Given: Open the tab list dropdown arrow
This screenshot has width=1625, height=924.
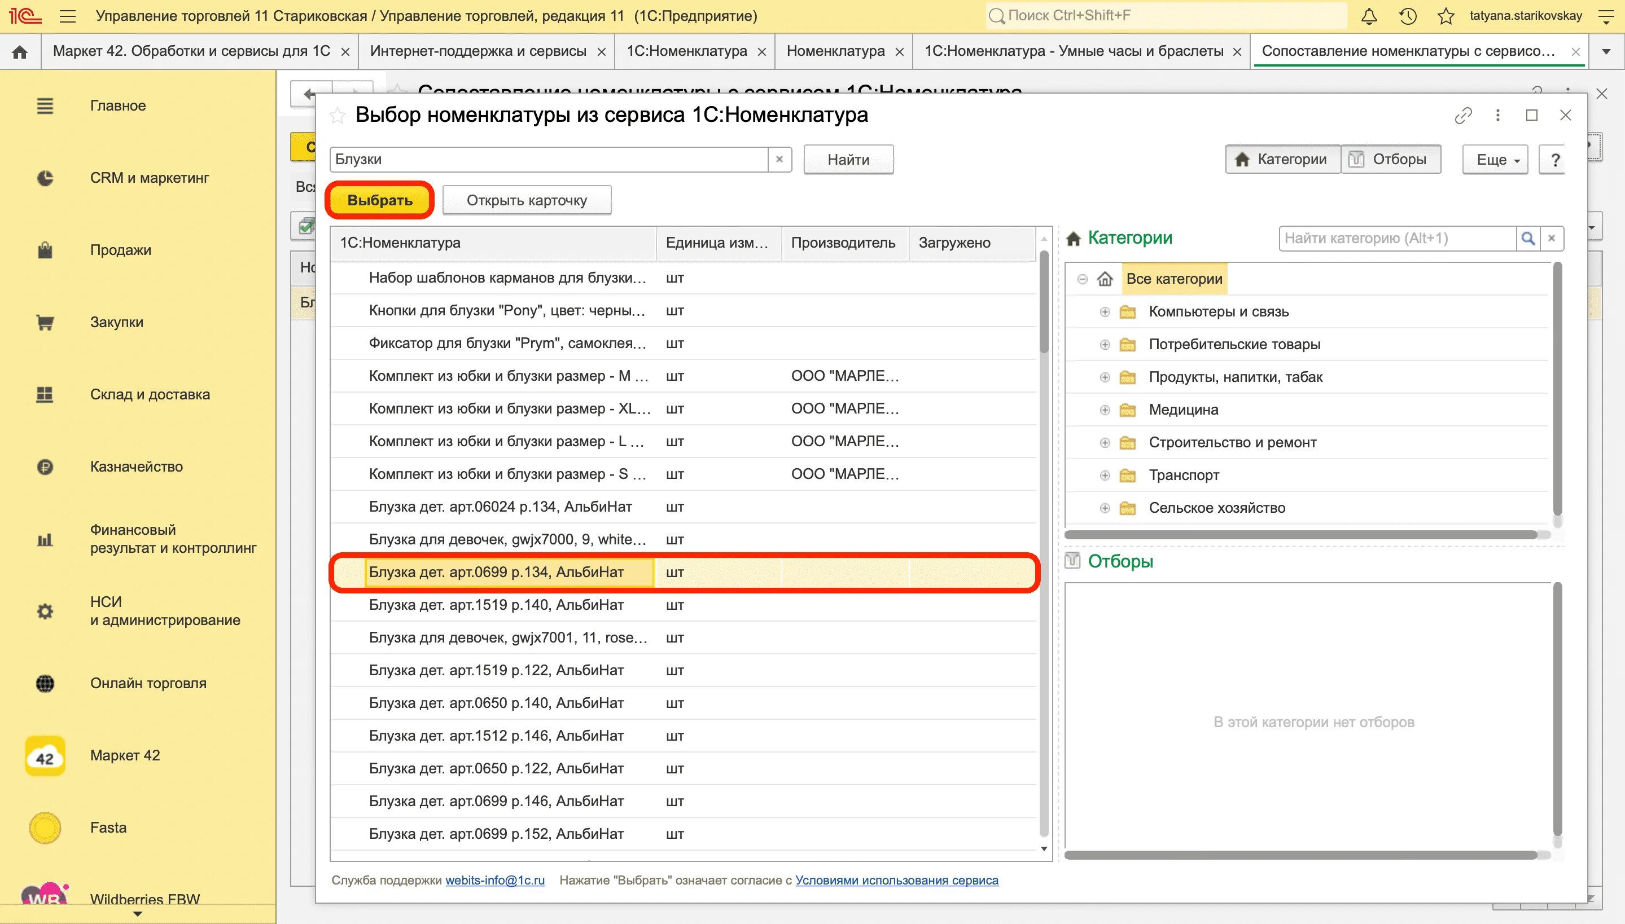Looking at the screenshot, I should [1606, 51].
